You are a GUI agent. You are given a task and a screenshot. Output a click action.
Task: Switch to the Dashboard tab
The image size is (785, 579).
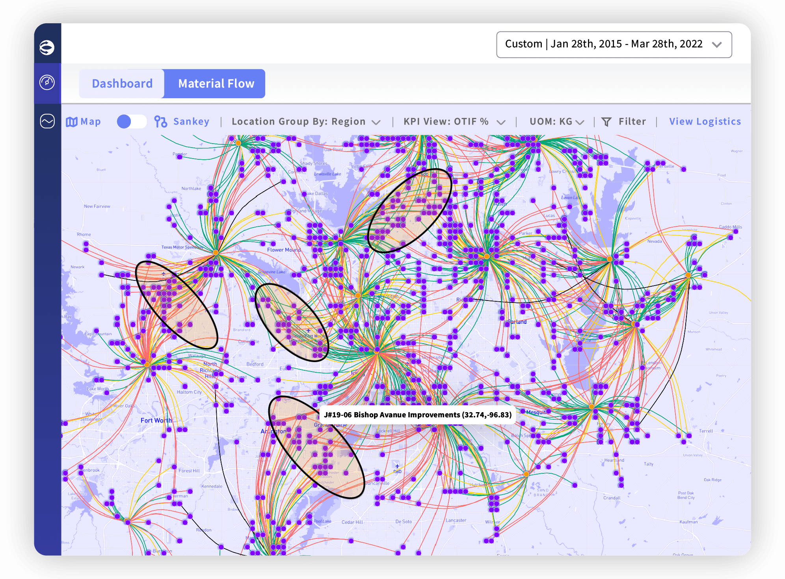point(122,84)
